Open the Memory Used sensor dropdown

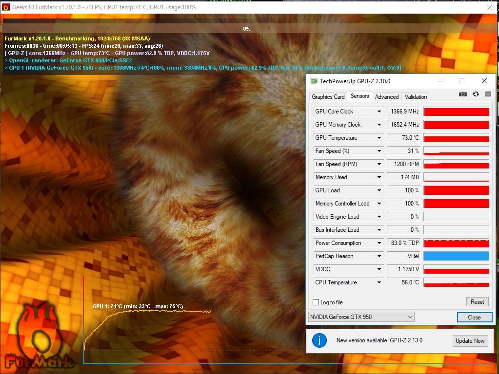point(379,177)
